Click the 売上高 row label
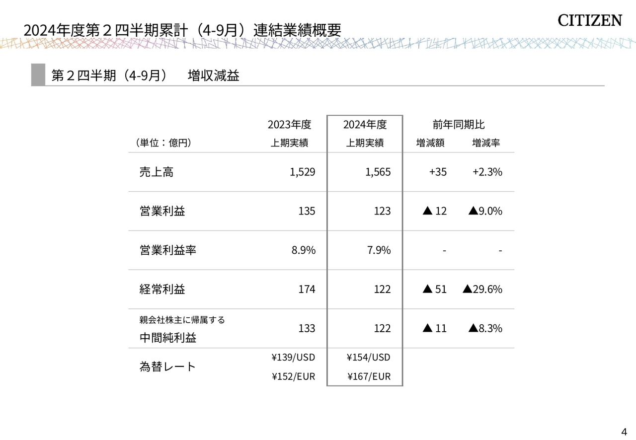This screenshot has height=440, width=636. pyautogui.click(x=157, y=172)
